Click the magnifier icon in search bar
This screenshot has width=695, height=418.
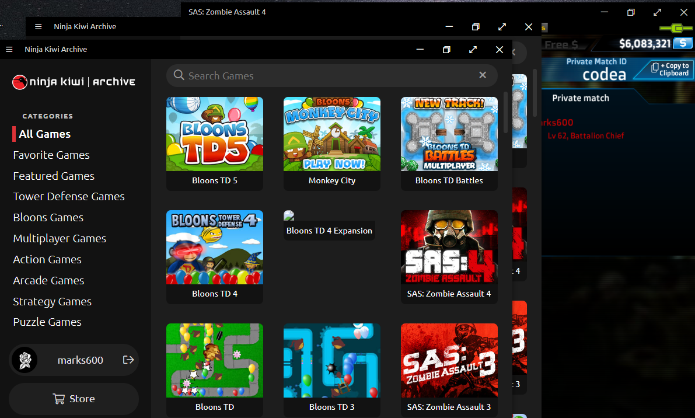click(x=179, y=75)
